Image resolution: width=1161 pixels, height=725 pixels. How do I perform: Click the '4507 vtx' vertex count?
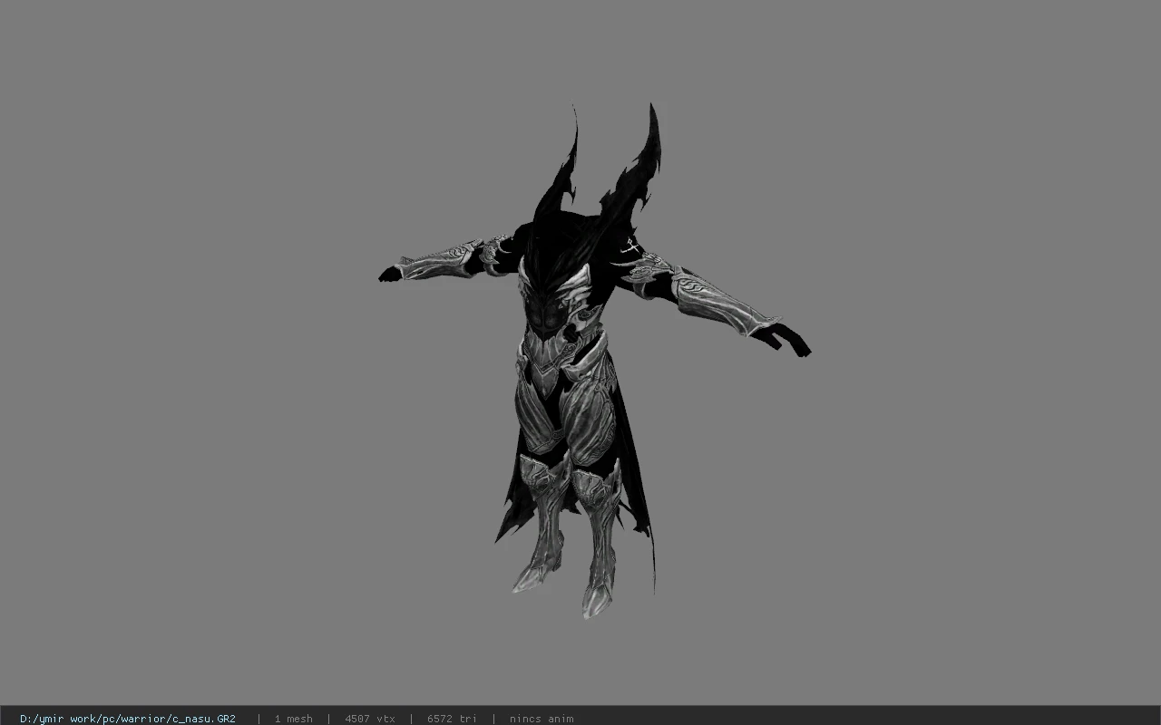(x=370, y=719)
